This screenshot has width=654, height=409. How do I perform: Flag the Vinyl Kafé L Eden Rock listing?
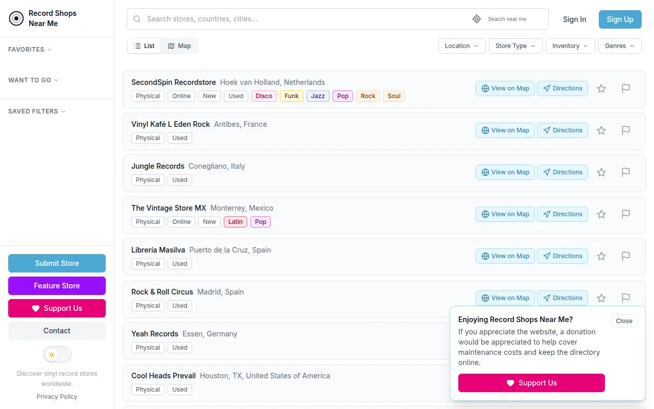coord(626,130)
